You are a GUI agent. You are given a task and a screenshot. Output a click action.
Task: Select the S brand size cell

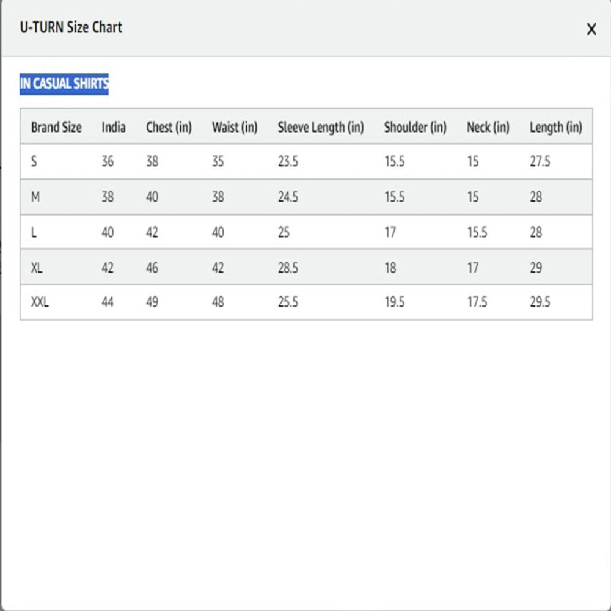point(34,162)
